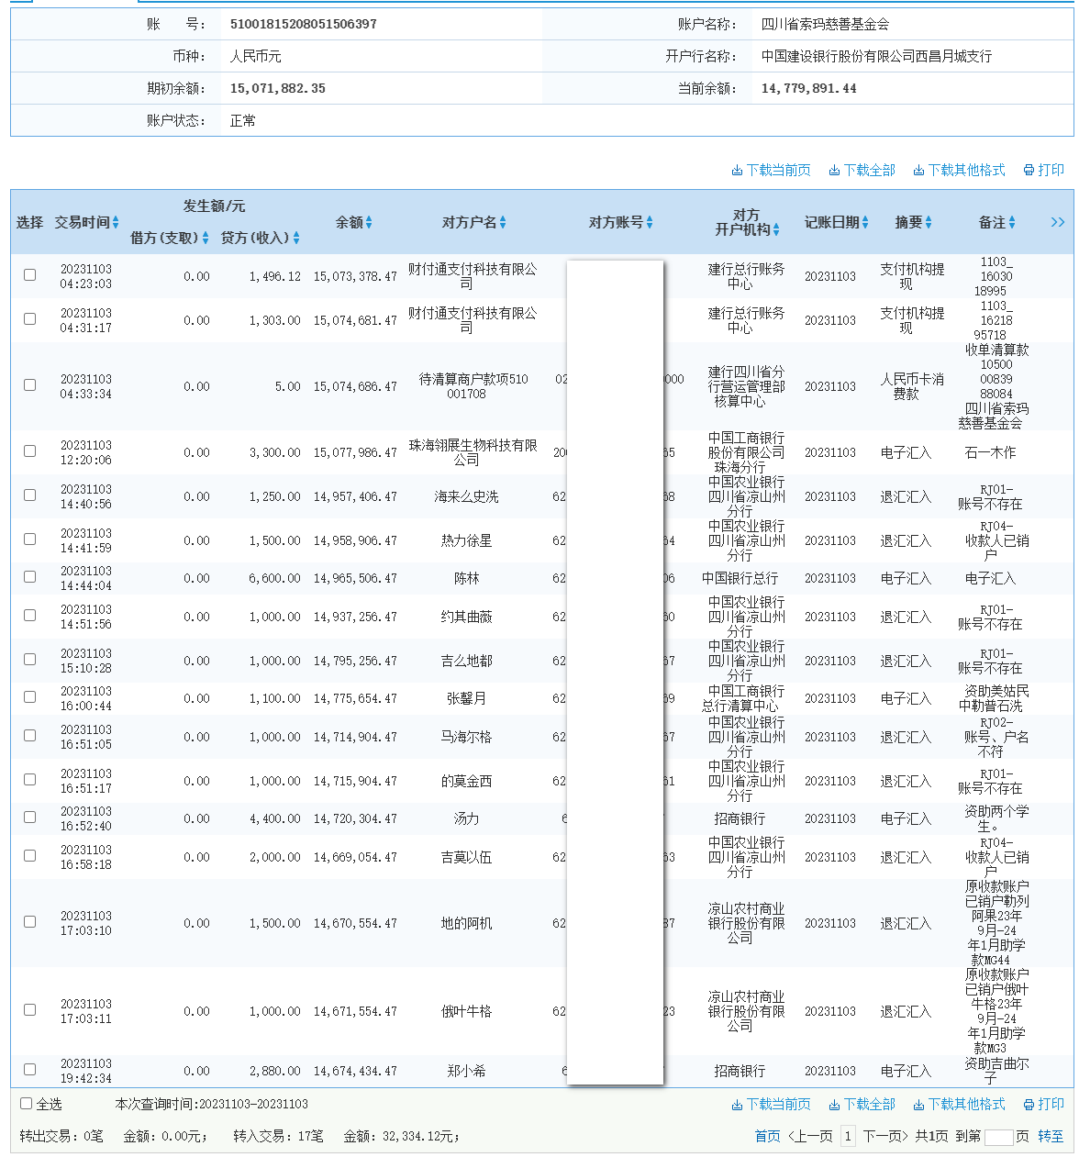
Task: Click top 下载全部 download link
Action: (862, 170)
